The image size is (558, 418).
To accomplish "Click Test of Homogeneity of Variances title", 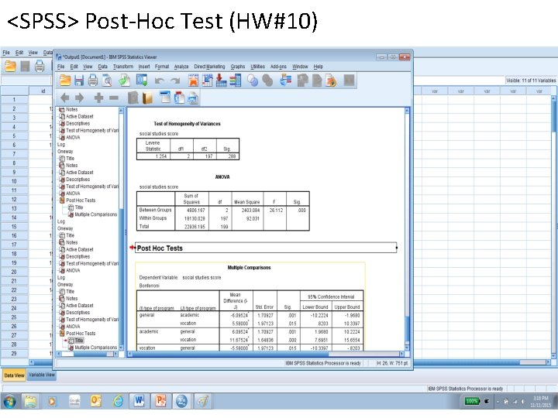I will (x=188, y=124).
